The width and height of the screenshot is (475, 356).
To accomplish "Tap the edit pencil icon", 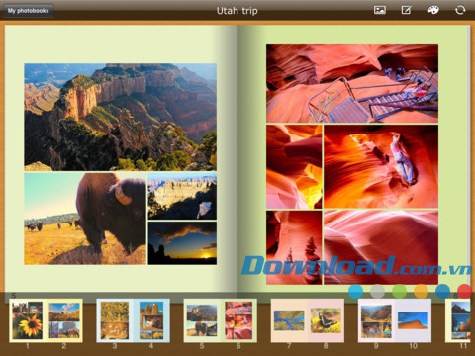I will coord(406,10).
